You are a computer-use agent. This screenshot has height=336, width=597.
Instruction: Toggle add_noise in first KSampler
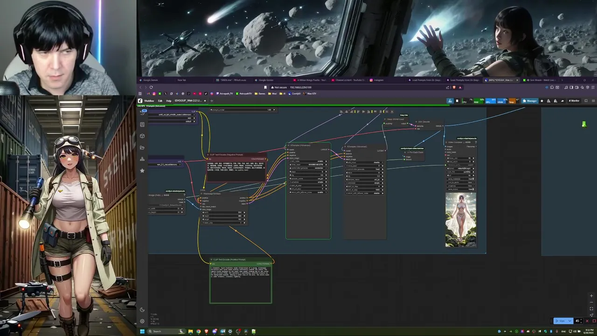pos(308,161)
